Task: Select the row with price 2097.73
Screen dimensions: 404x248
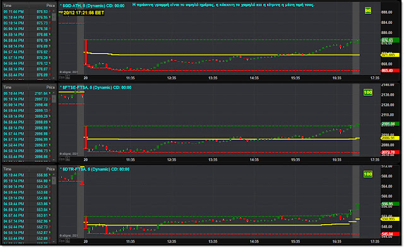Action: 27,99
